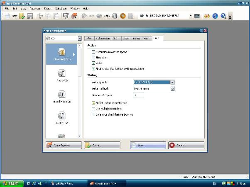This screenshot has height=187, width=250.
Task: Switch to the Dates tab
Action: tap(137, 39)
